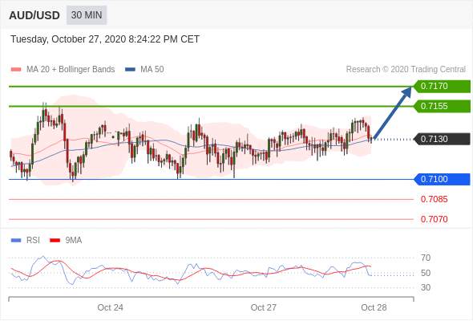Select the 0.7170 green resistance label
Screen dimensions: 473x321
click(442, 87)
